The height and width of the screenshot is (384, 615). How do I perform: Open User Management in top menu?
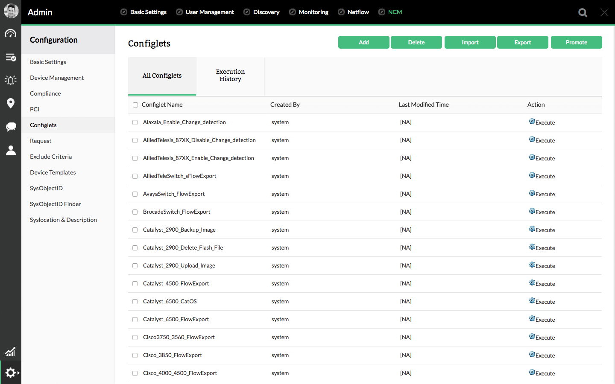pyautogui.click(x=209, y=12)
